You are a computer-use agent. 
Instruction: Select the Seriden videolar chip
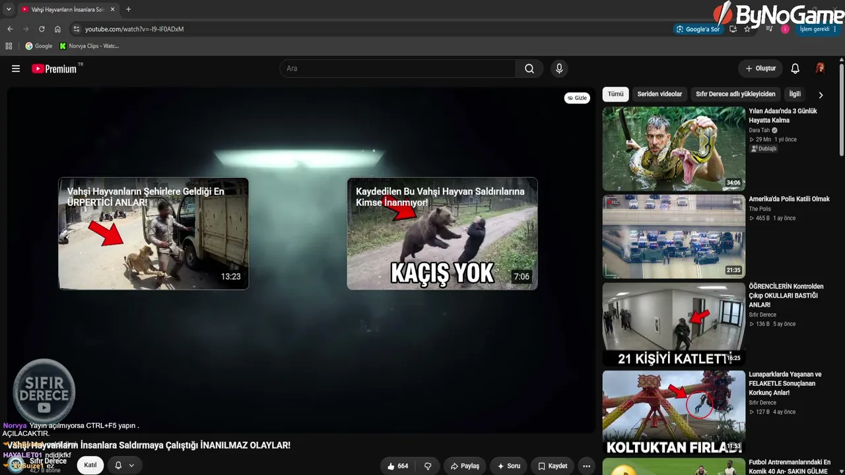click(x=659, y=94)
